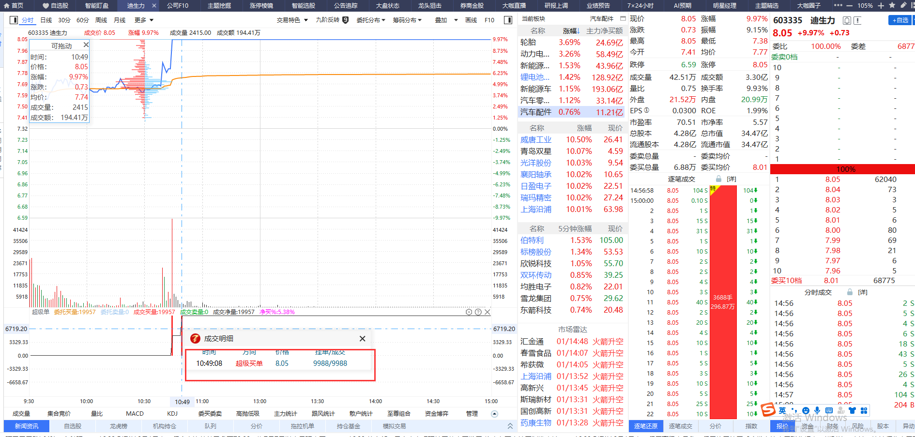Click the EPS info circle icon
The height and width of the screenshot is (437, 915).
646,110
